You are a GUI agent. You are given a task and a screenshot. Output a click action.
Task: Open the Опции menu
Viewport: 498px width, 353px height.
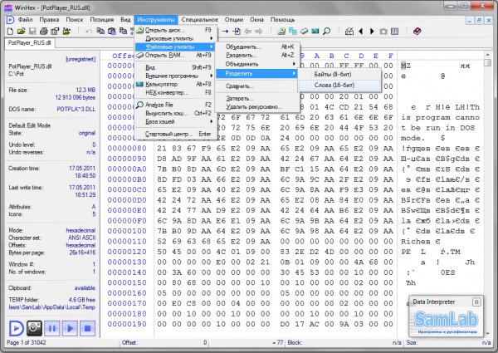tap(234, 20)
